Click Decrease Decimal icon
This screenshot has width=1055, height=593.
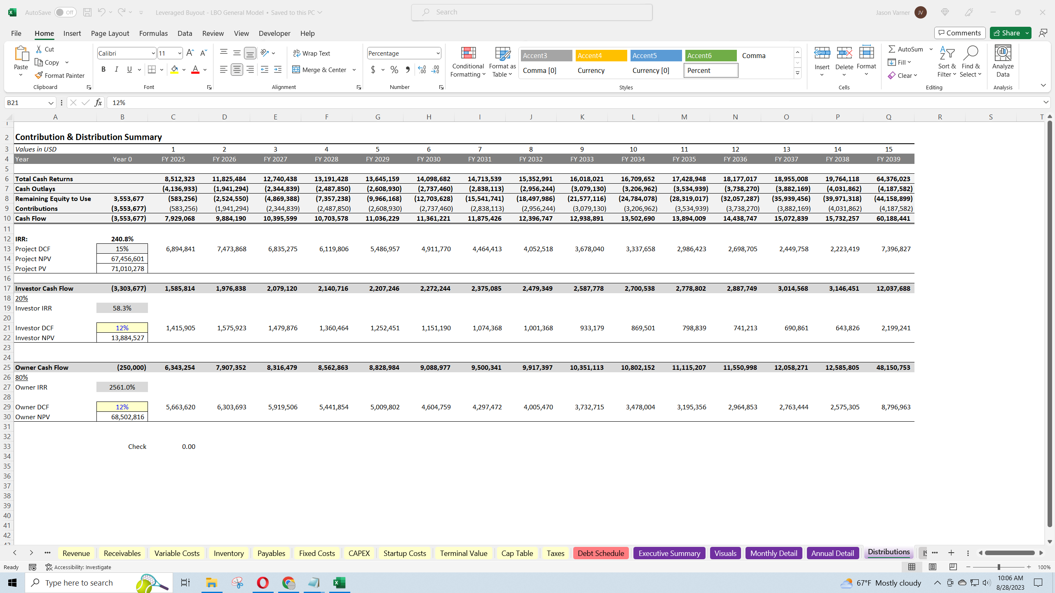click(x=435, y=70)
